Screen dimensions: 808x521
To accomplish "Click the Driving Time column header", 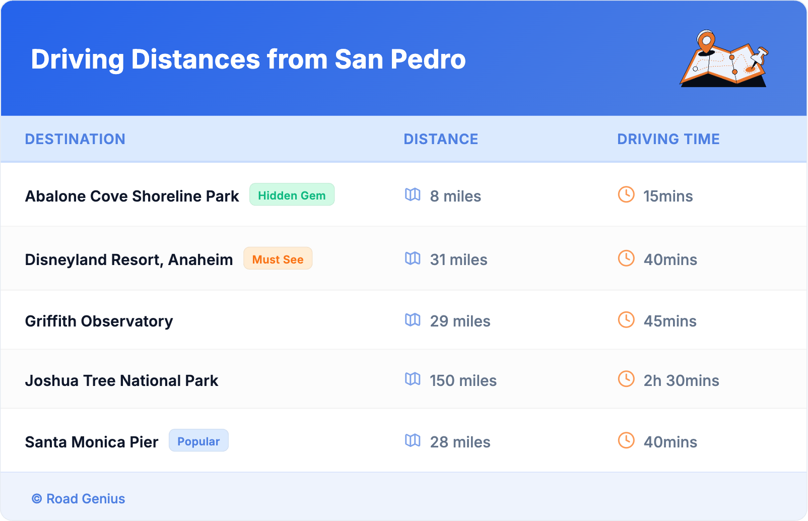I will [668, 139].
